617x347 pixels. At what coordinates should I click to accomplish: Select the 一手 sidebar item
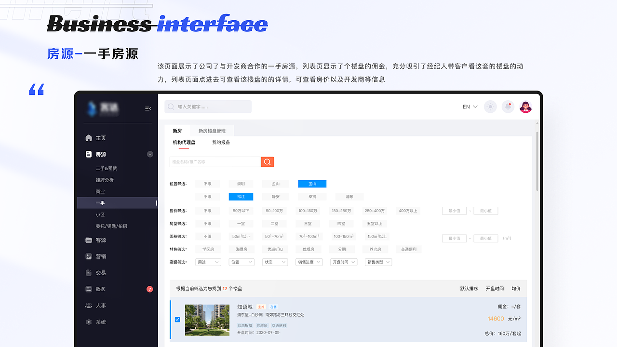[x=117, y=203]
